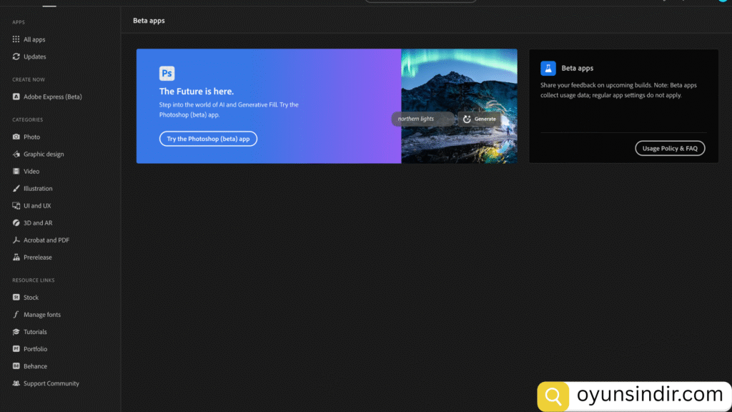Viewport: 732px width, 412px height.
Task: Click the Acrobat and PDF icon
Action: click(16, 240)
